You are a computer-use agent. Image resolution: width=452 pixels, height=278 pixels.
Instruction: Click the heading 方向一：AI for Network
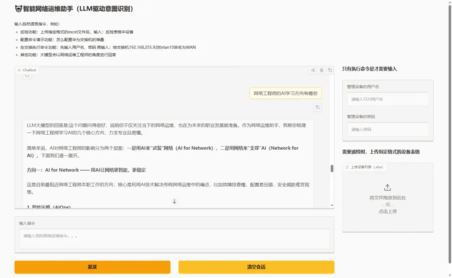tap(86, 170)
